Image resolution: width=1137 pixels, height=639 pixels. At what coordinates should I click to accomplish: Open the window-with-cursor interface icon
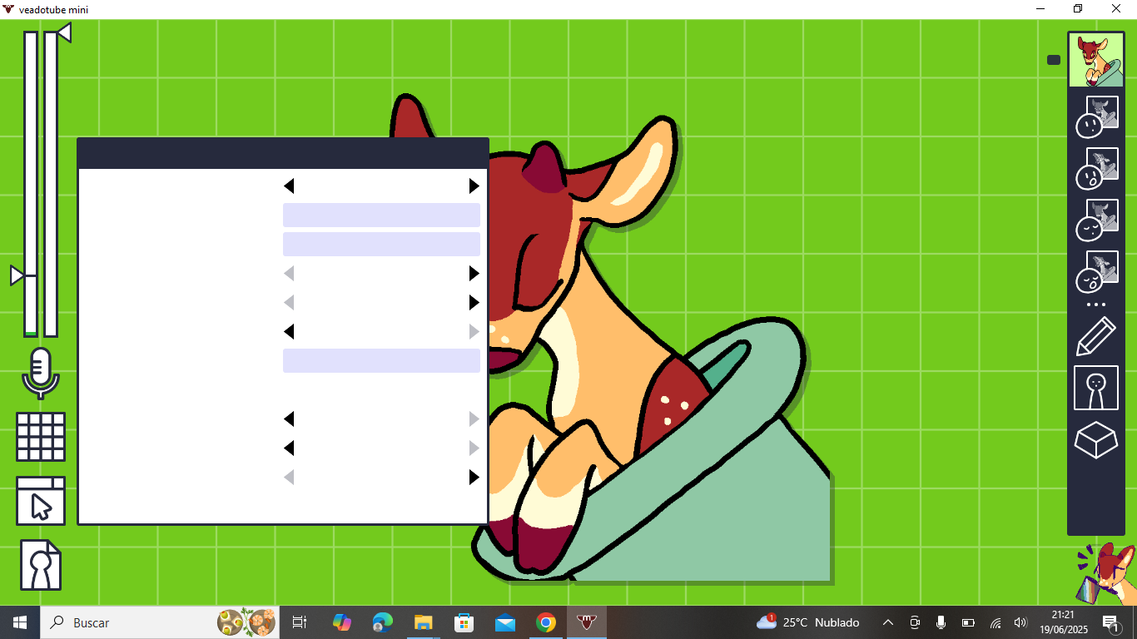pos(41,501)
